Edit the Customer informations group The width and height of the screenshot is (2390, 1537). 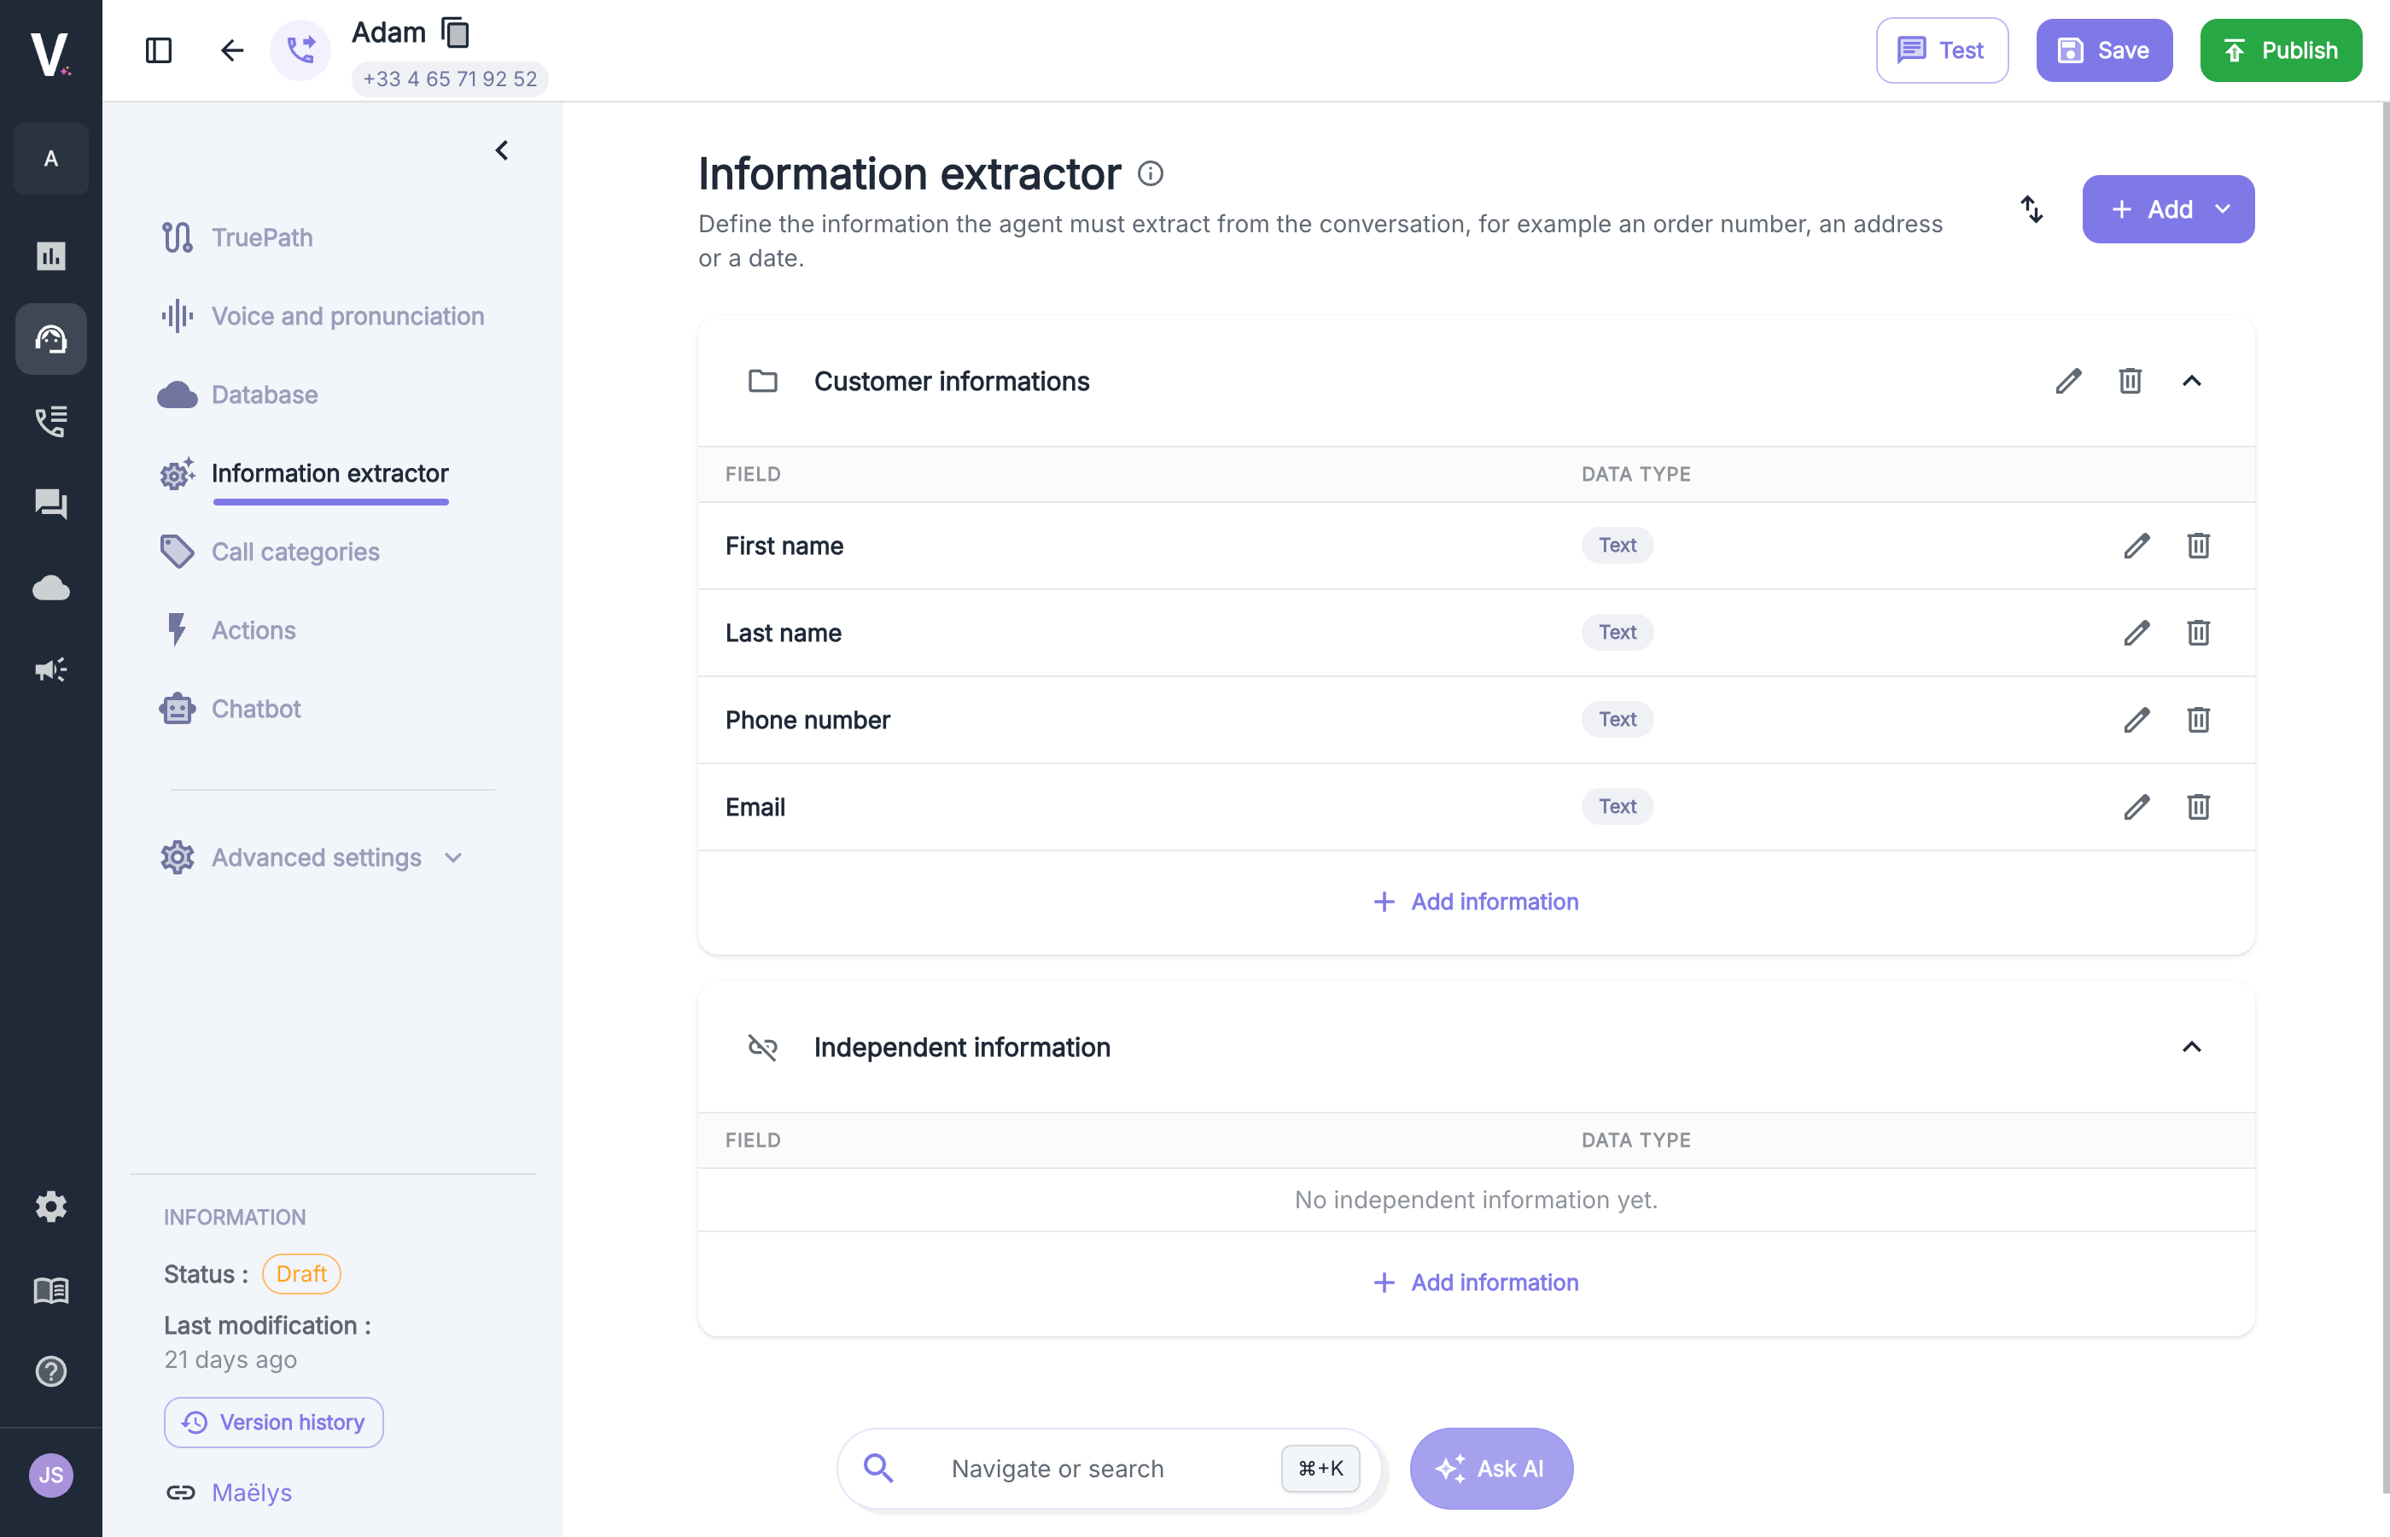[x=2069, y=380]
